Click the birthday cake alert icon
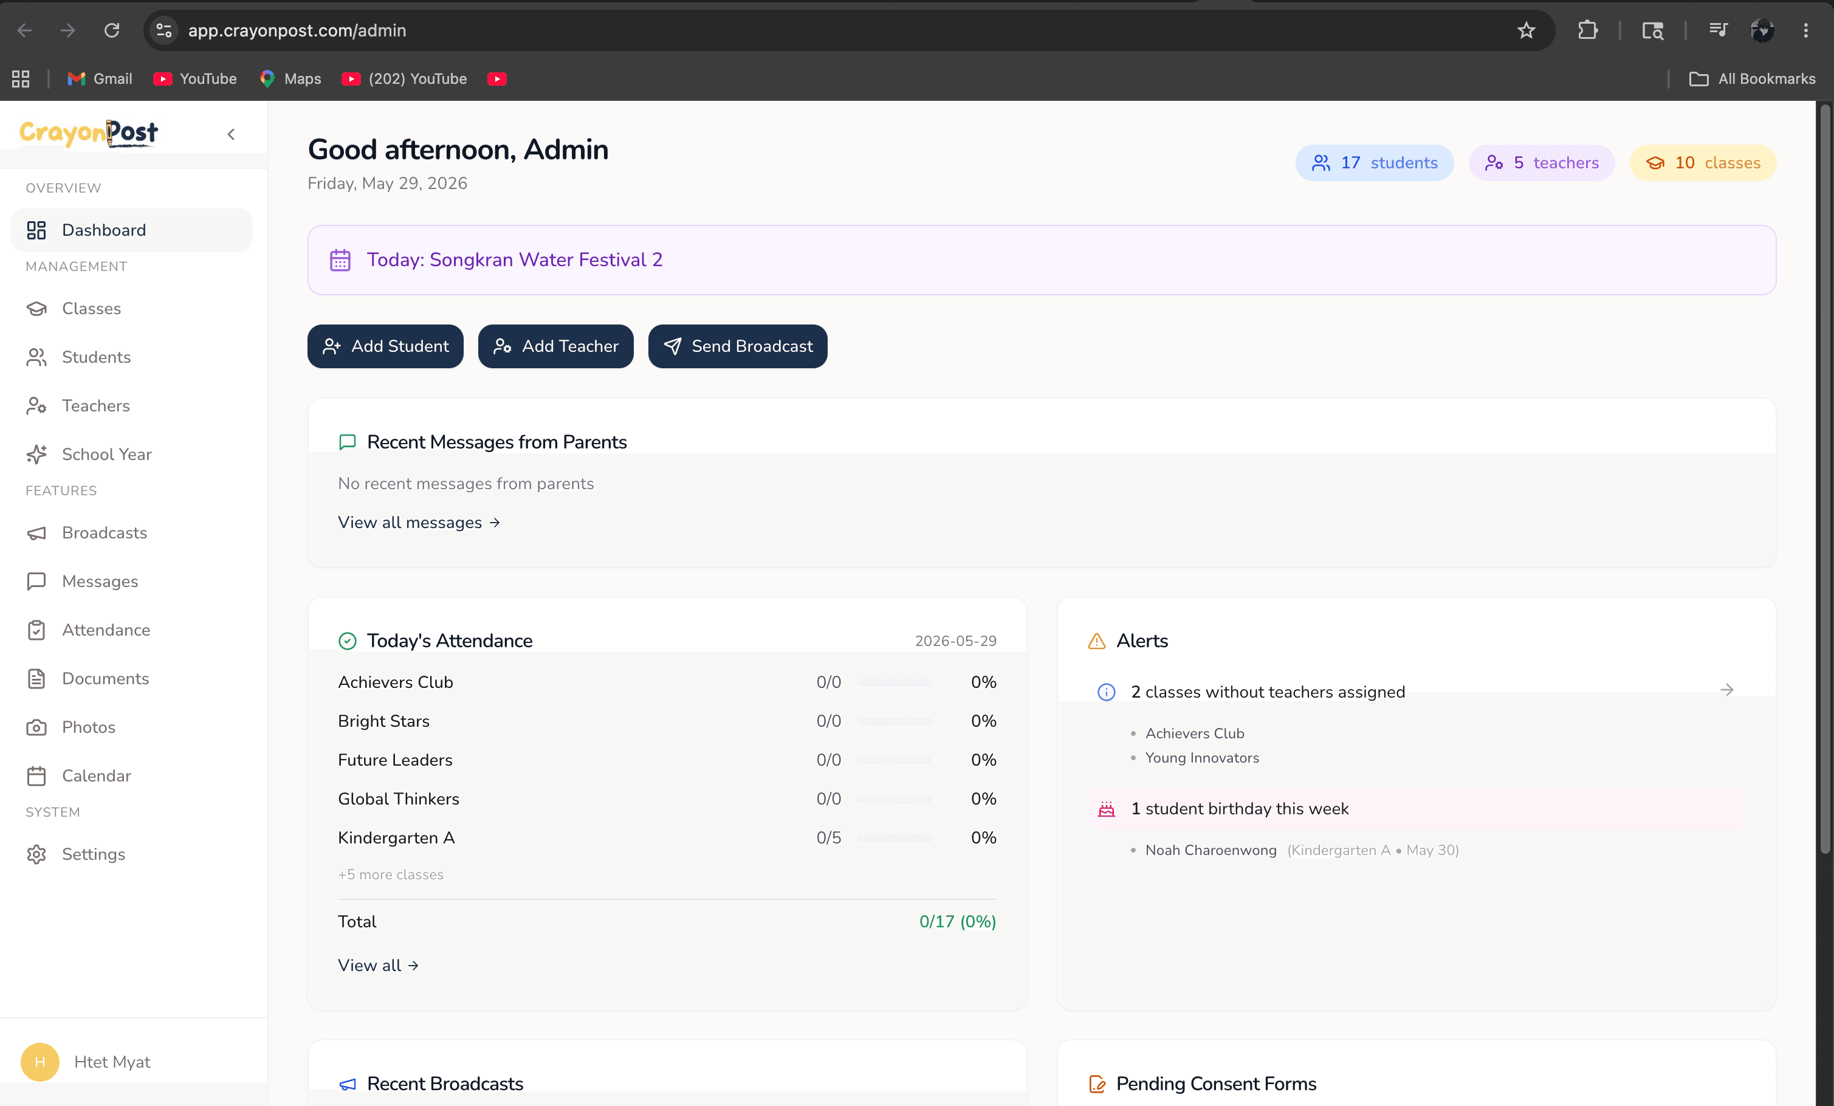Viewport: 1834px width, 1106px height. (x=1107, y=809)
